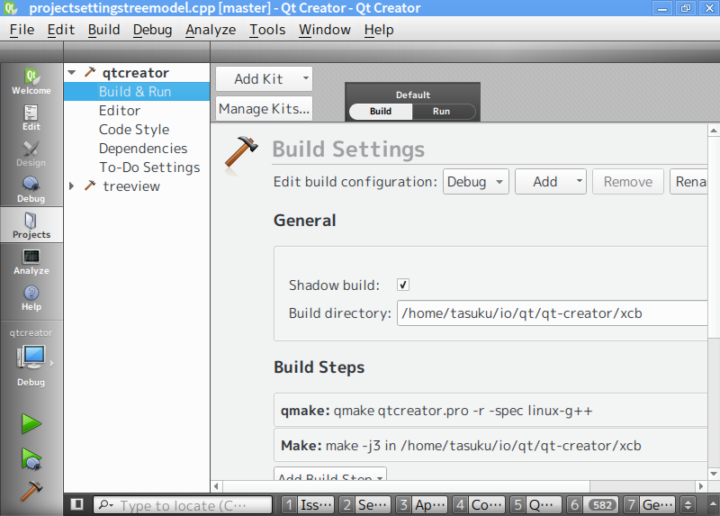Open the output panes selector arrows
The width and height of the screenshot is (720, 516).
(x=688, y=505)
